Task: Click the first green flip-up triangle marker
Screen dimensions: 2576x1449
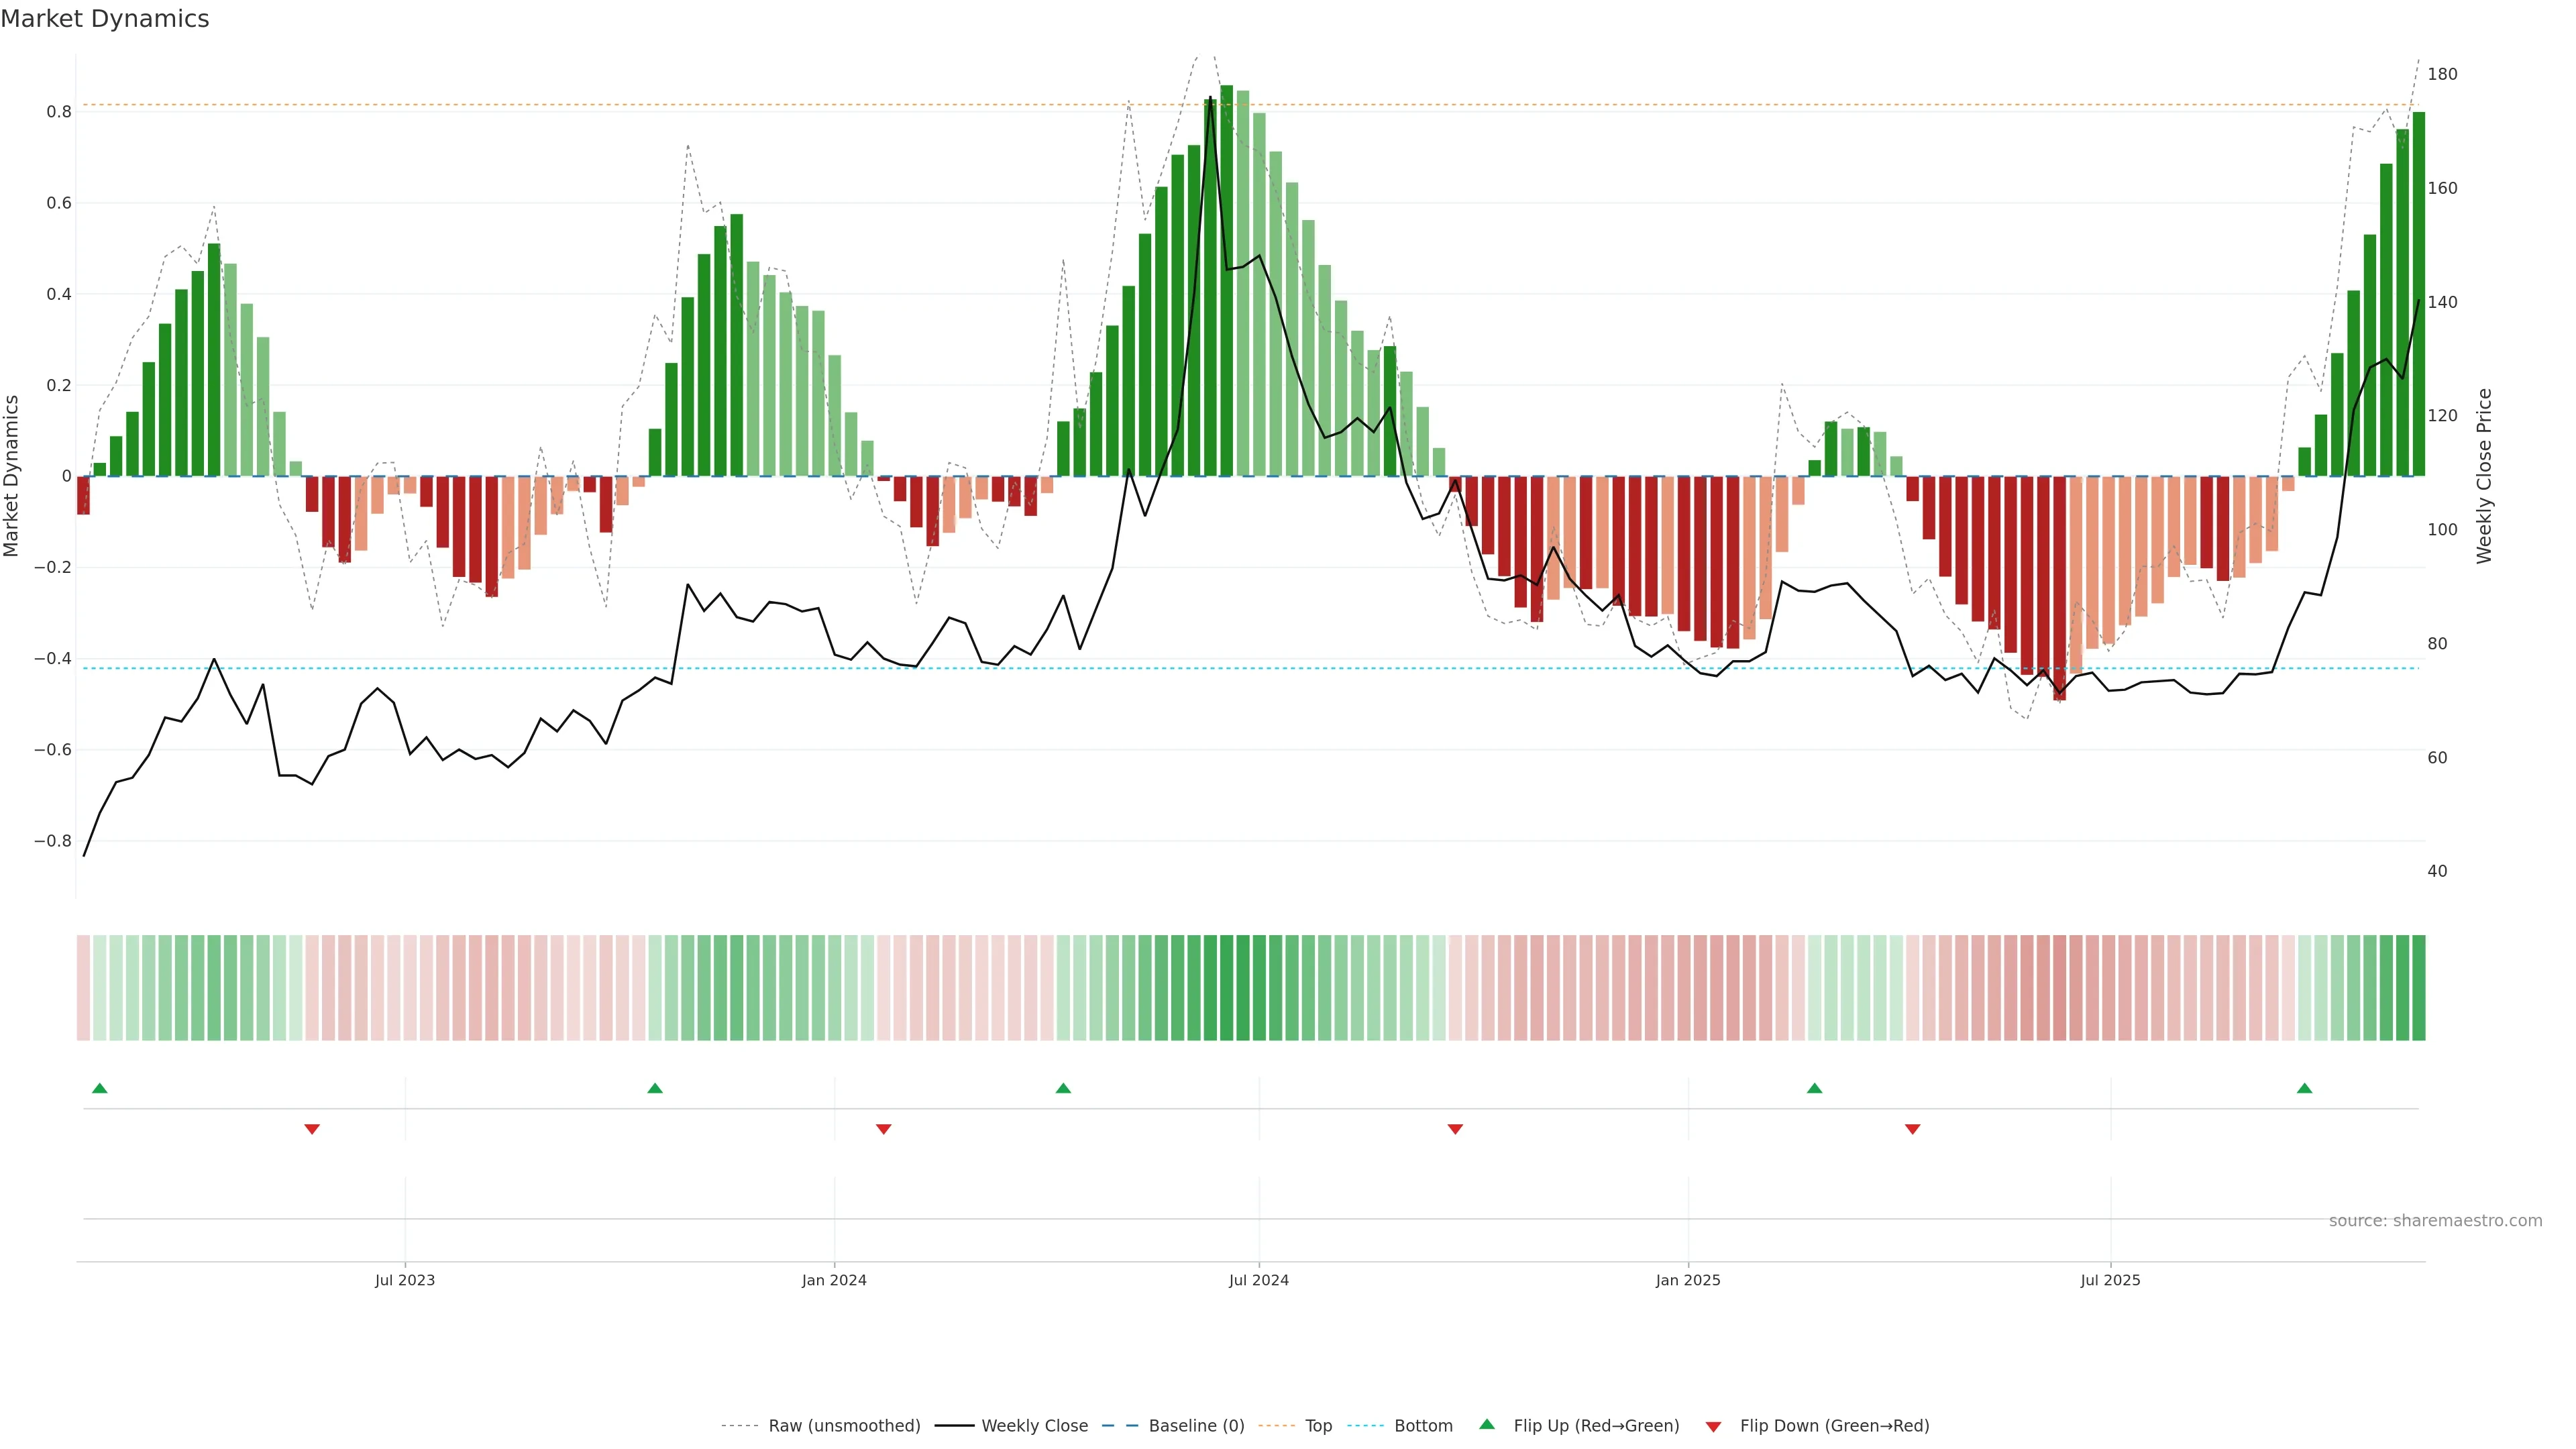Action: click(x=99, y=1088)
